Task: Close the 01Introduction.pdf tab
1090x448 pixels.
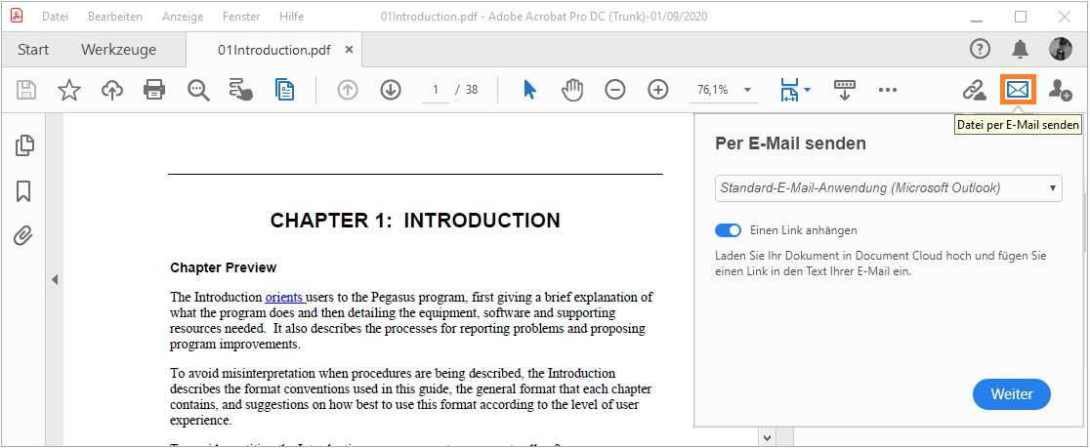Action: (x=349, y=50)
